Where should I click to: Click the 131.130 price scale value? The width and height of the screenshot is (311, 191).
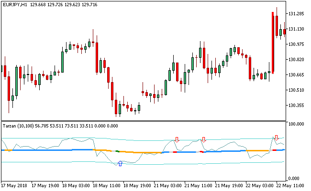click(296, 29)
